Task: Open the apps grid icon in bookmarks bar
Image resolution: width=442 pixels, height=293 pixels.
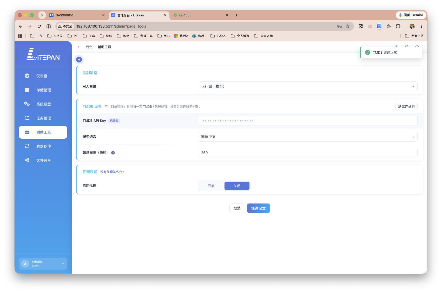Action: [20, 36]
